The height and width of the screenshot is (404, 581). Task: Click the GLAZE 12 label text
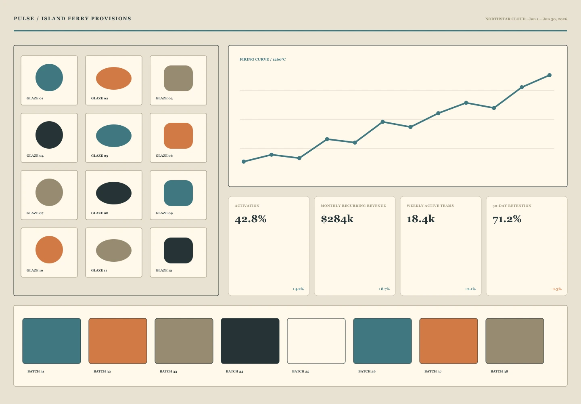click(x=164, y=270)
